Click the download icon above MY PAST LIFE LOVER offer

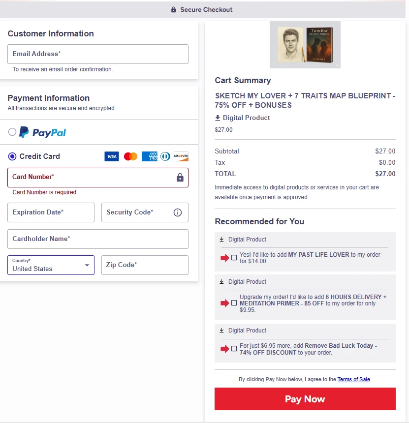tap(221, 240)
